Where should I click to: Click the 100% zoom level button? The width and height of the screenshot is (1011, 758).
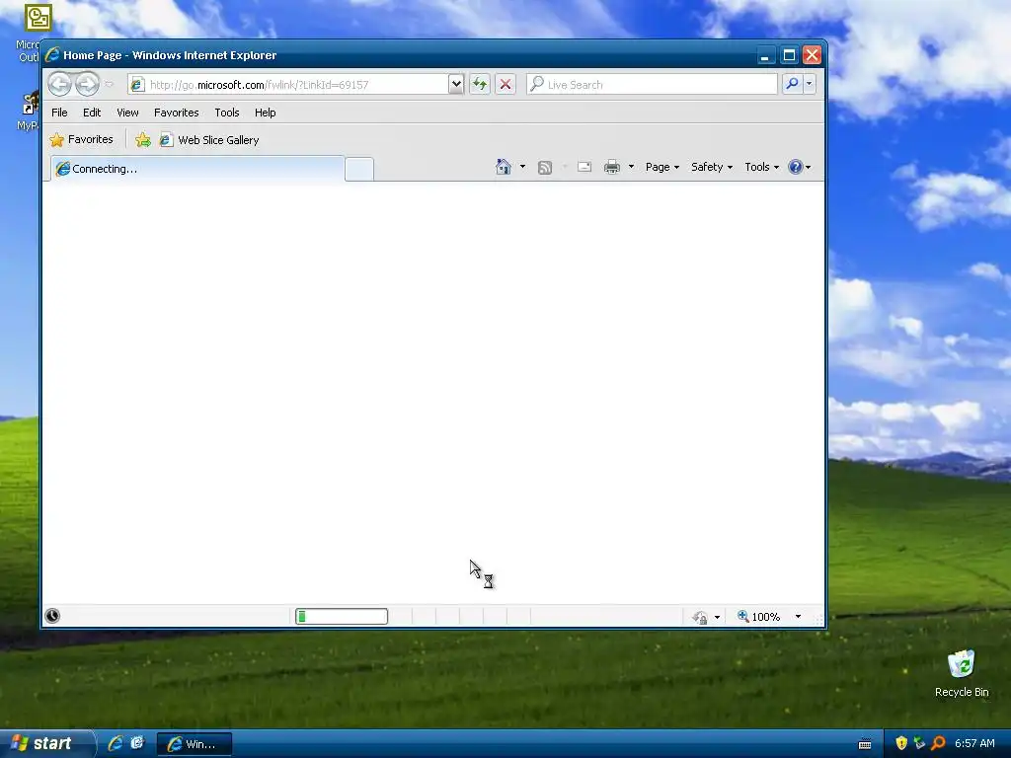coord(758,617)
